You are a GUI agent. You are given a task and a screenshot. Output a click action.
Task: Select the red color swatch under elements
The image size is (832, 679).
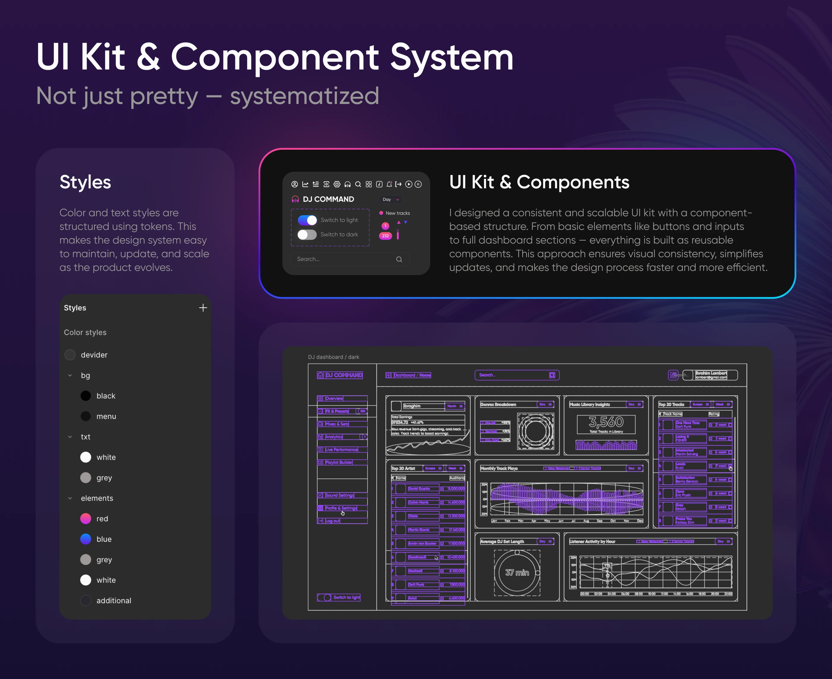(x=85, y=518)
